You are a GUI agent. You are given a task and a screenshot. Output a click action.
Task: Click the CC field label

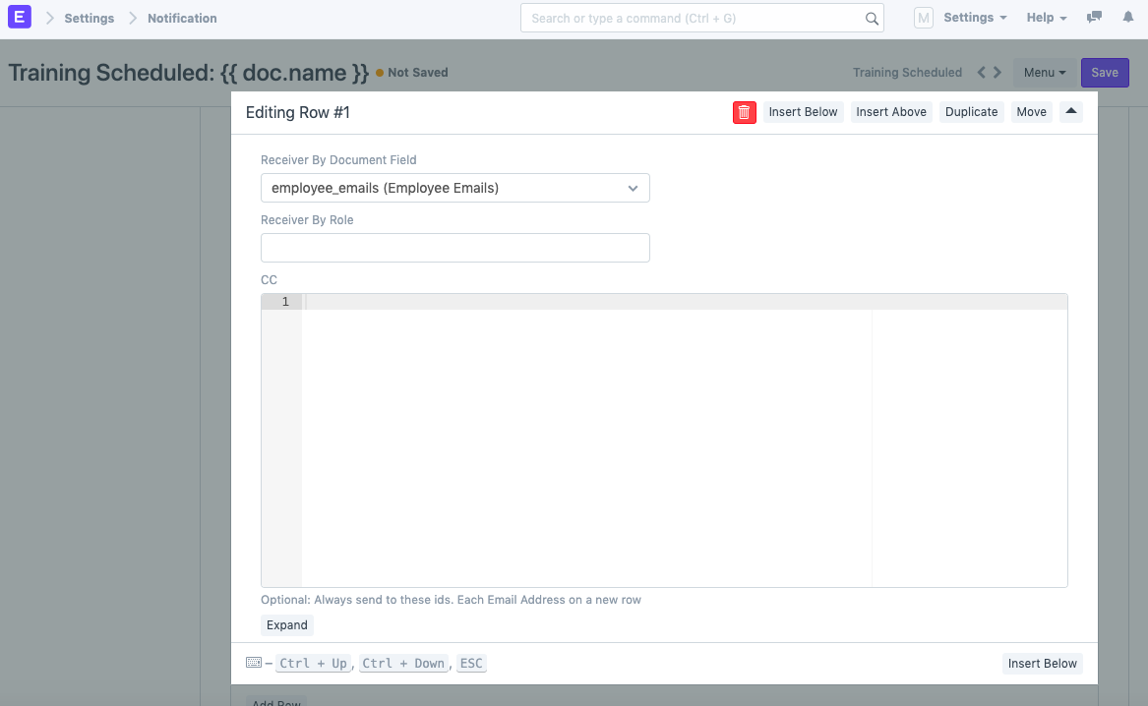tap(269, 280)
